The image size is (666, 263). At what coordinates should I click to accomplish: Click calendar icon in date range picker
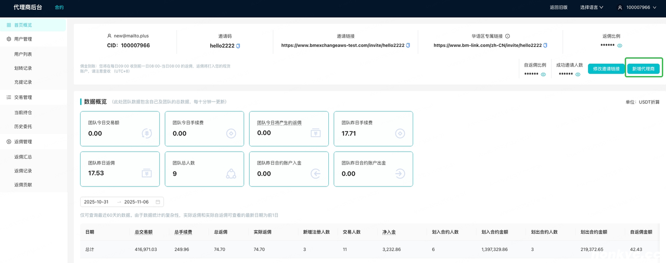click(x=158, y=202)
